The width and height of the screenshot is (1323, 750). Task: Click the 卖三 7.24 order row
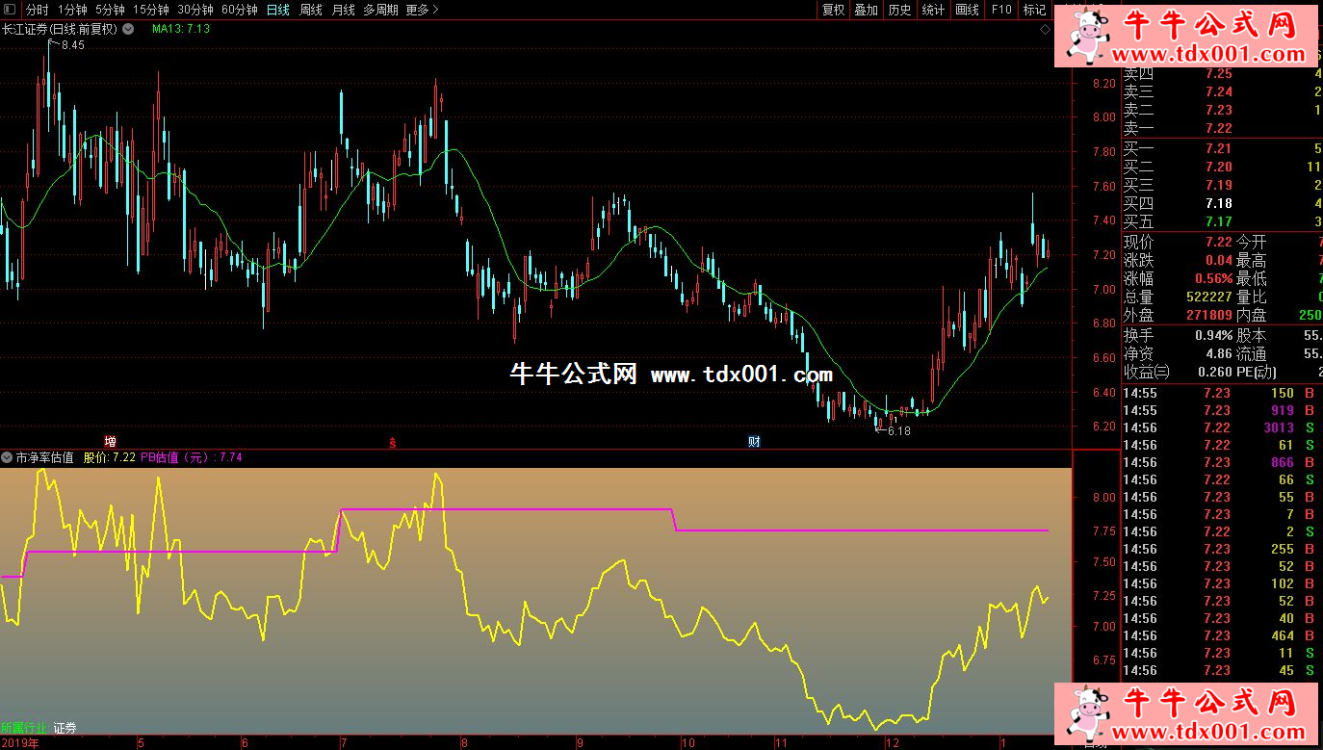(x=1222, y=91)
